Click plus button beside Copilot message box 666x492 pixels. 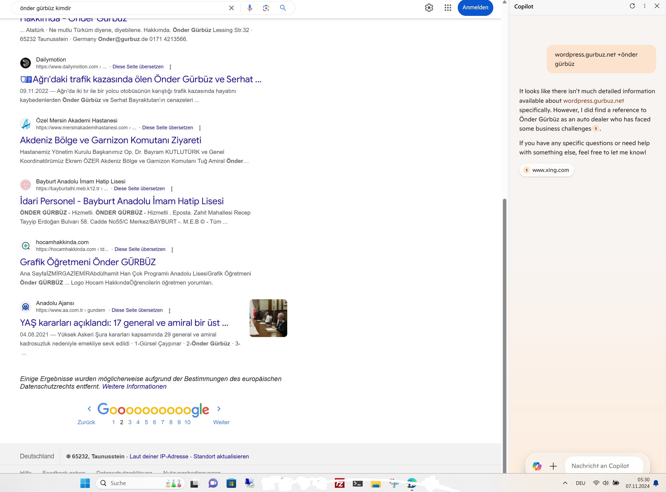click(553, 466)
